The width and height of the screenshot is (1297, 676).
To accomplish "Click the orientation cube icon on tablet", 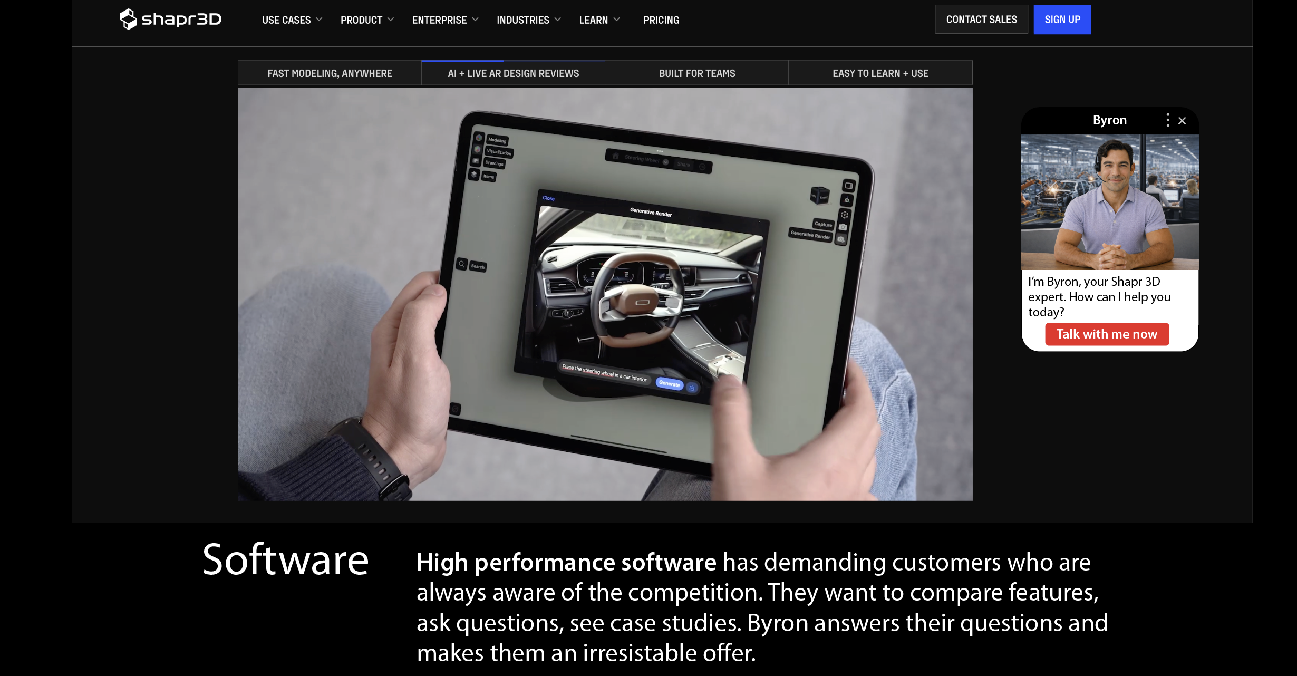I will [x=819, y=195].
